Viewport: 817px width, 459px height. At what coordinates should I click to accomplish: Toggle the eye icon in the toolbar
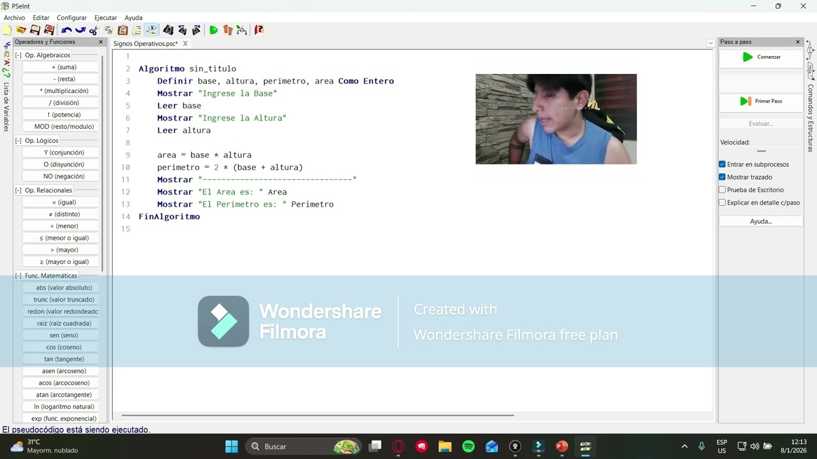click(151, 30)
